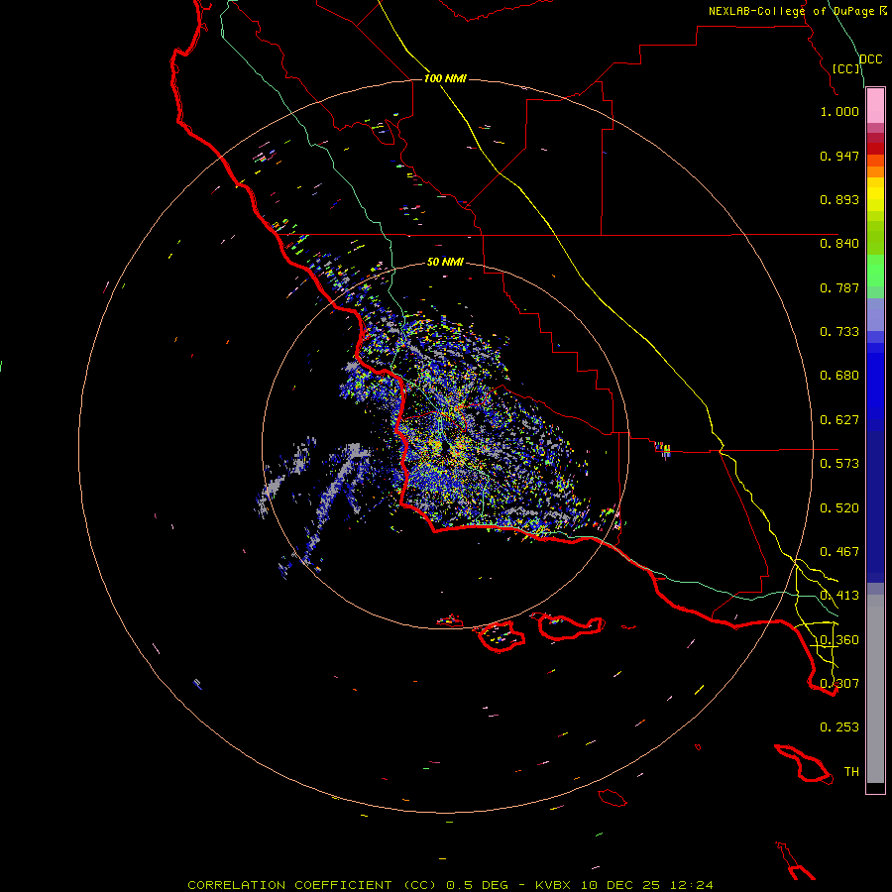Click the 100 NMI range ring label
892x892 pixels.
coord(445,78)
